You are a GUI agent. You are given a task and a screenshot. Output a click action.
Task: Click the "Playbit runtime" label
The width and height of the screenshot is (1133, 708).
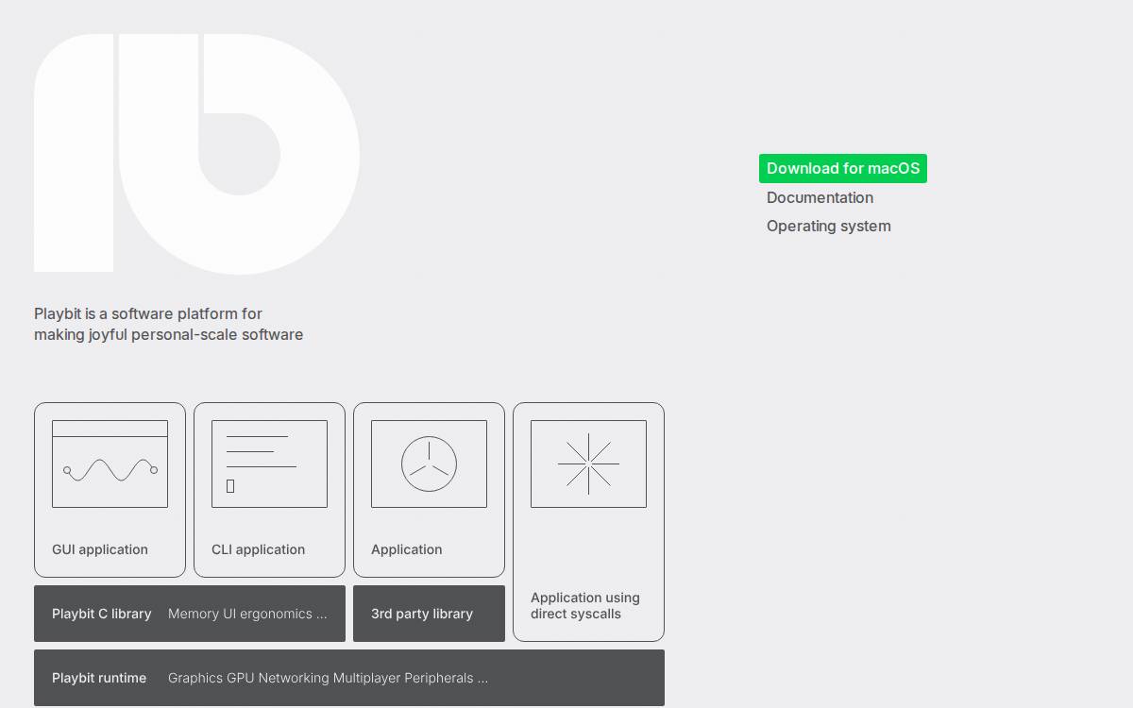click(99, 678)
